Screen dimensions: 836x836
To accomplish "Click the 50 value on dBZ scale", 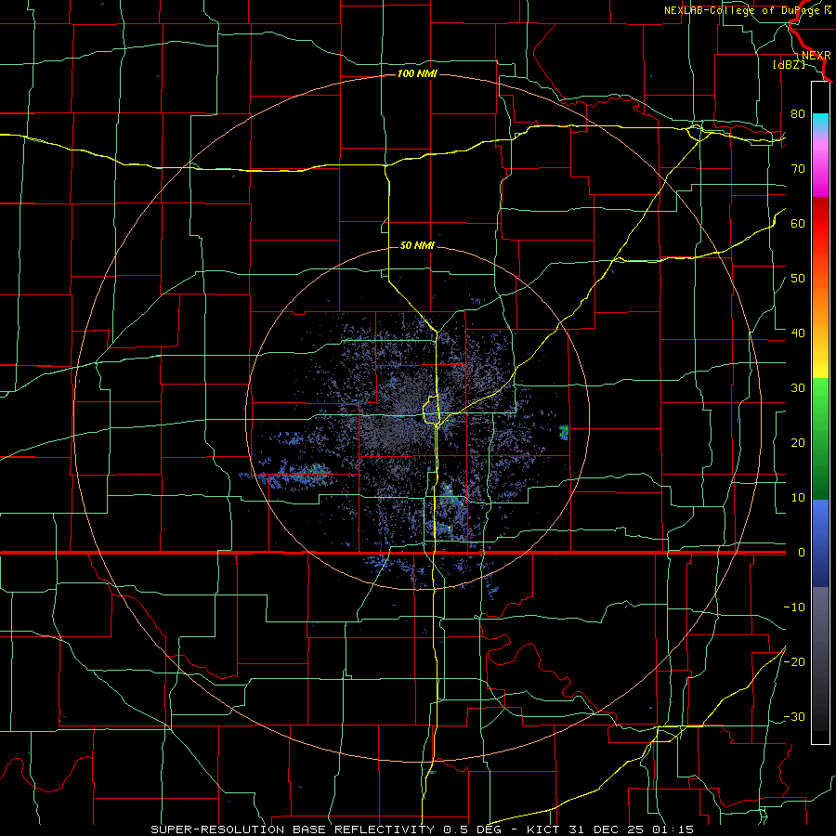I will [798, 279].
